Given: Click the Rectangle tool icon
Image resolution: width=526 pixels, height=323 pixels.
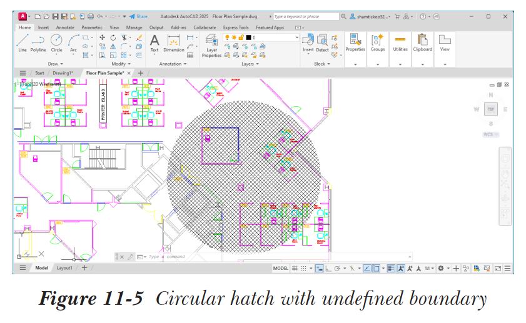Looking at the screenshot, I should click(86, 37).
